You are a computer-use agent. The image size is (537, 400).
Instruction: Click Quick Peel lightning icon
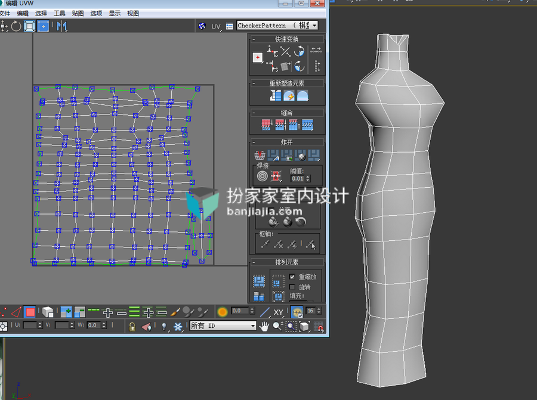[289, 95]
